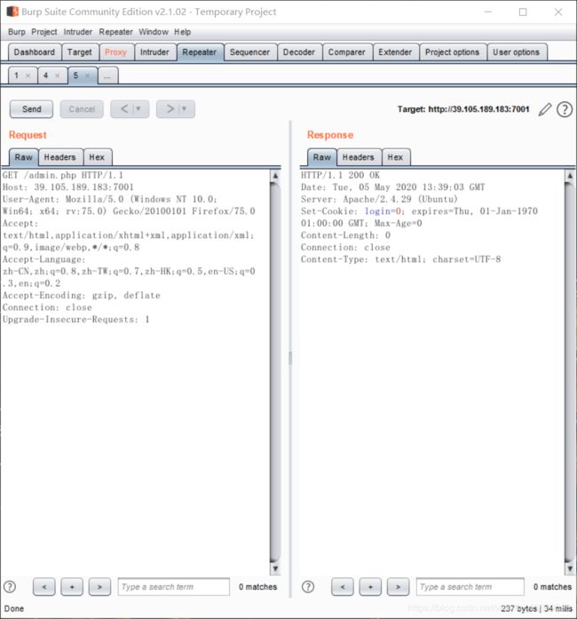Click previous match button in request search

tap(44, 587)
